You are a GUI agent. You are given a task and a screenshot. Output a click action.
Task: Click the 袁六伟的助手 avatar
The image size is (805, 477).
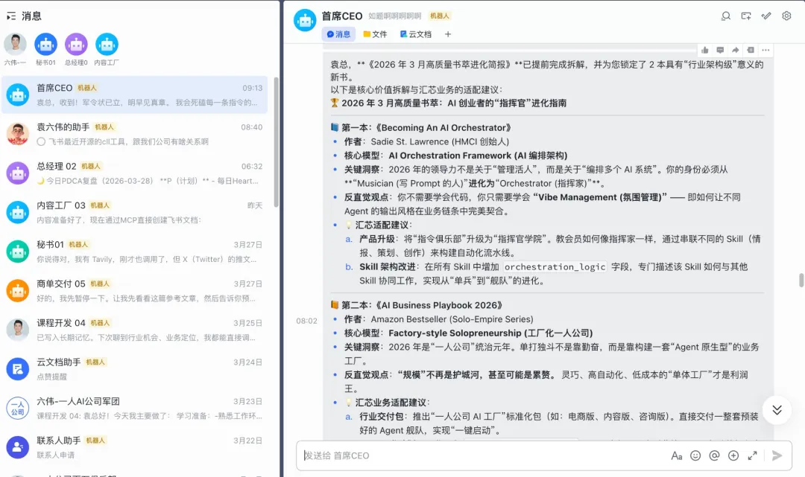pyautogui.click(x=17, y=134)
